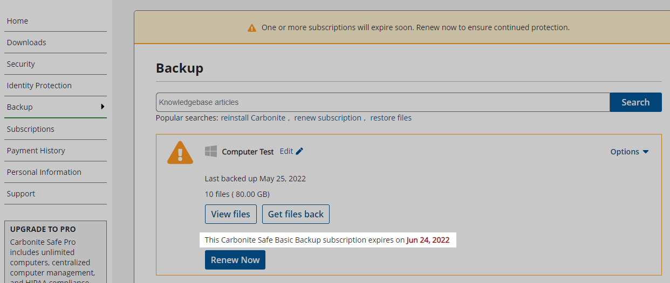This screenshot has width=670, height=283.
Task: Go to the Support page
Action: point(21,194)
